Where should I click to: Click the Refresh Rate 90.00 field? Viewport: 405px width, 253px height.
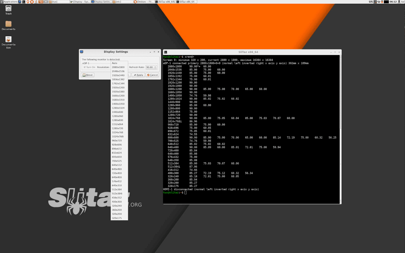(150, 67)
